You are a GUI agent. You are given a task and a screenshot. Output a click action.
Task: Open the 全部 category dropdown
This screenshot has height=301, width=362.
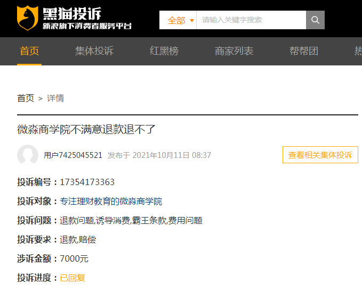click(x=178, y=20)
